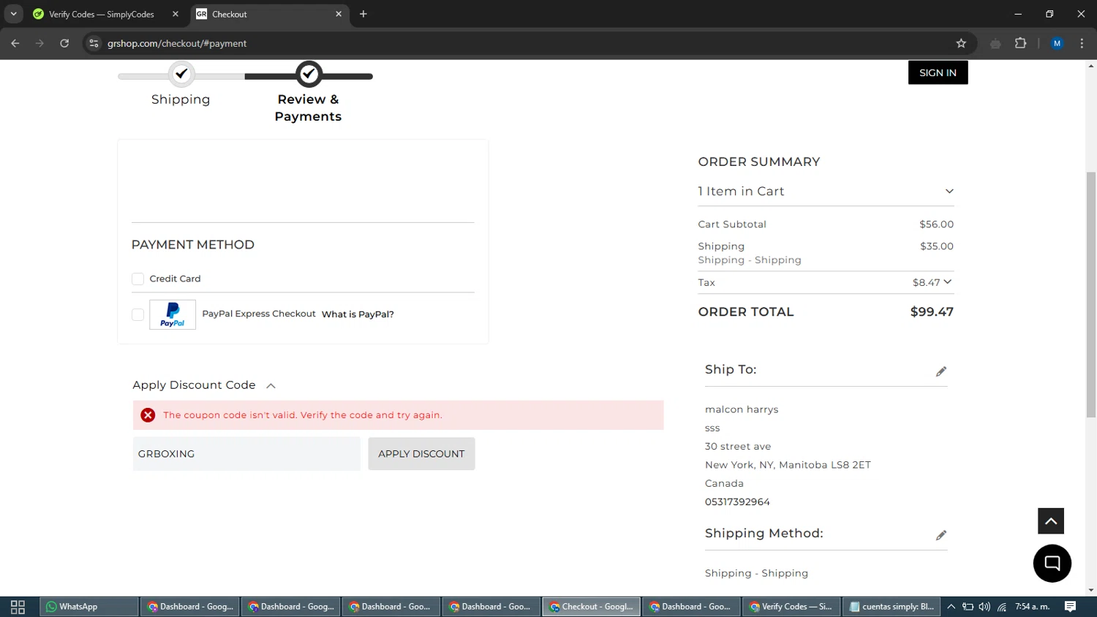Click the Shipping $35.00 value
Viewport: 1097px width, 617px height.
pyautogui.click(x=937, y=246)
